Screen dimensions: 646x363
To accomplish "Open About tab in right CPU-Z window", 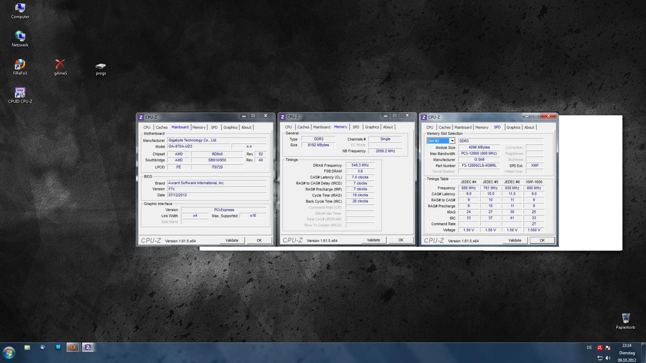I will (x=529, y=128).
